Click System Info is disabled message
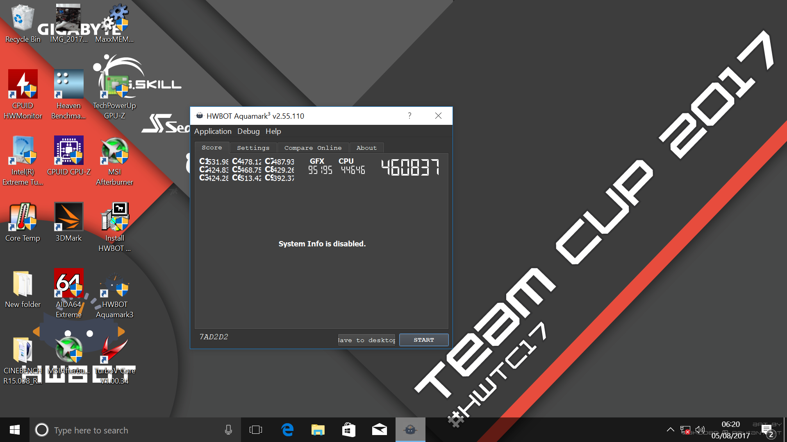Image resolution: width=787 pixels, height=442 pixels. [322, 244]
